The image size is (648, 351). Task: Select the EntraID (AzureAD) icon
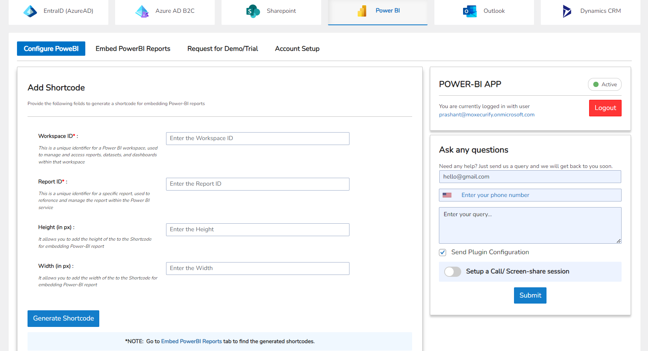click(x=58, y=11)
